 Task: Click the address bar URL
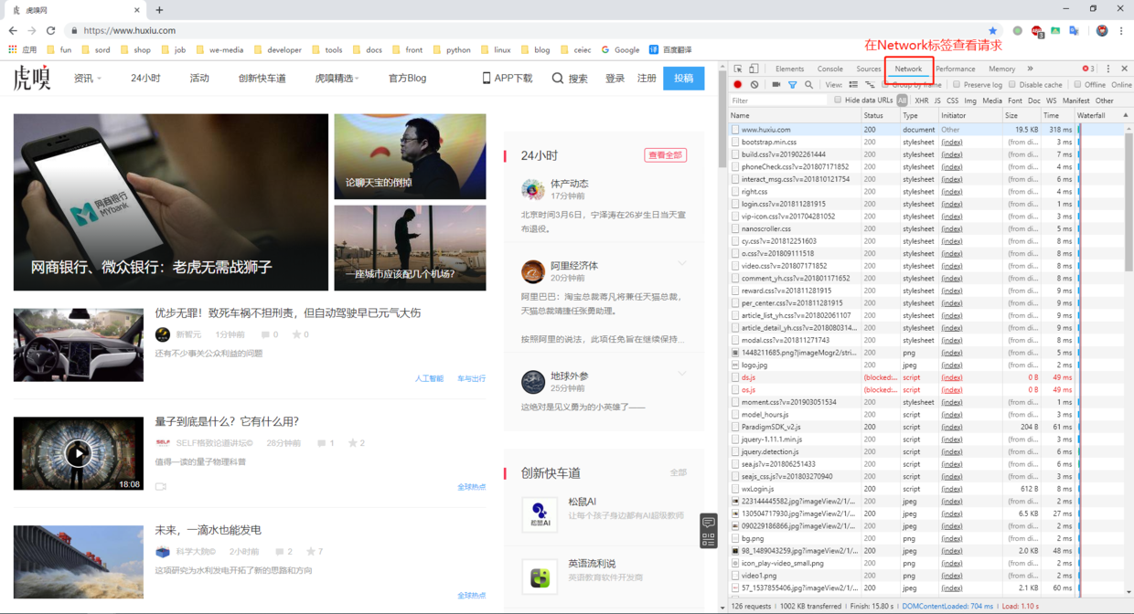pyautogui.click(x=130, y=30)
